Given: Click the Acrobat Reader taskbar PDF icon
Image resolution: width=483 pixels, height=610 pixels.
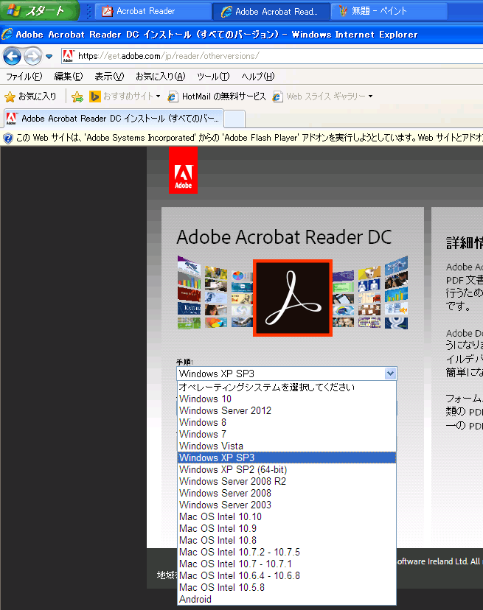Looking at the screenshot, I should coord(107,11).
